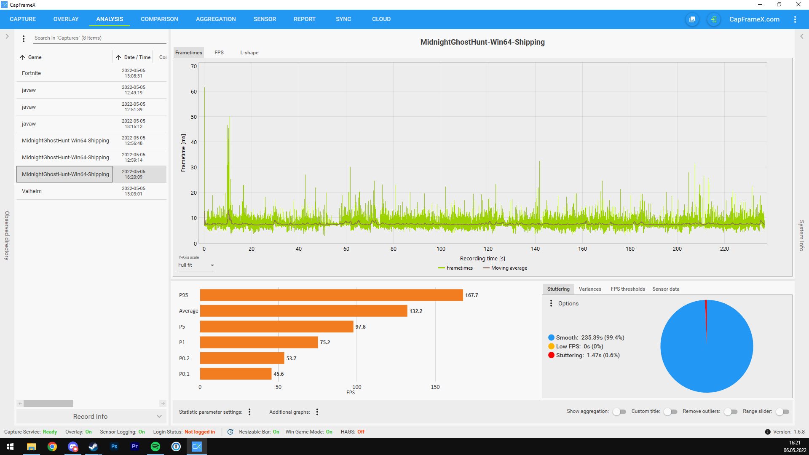Sort captures by Date / Time column
Viewport: 809px width, 455px height.
(137, 57)
